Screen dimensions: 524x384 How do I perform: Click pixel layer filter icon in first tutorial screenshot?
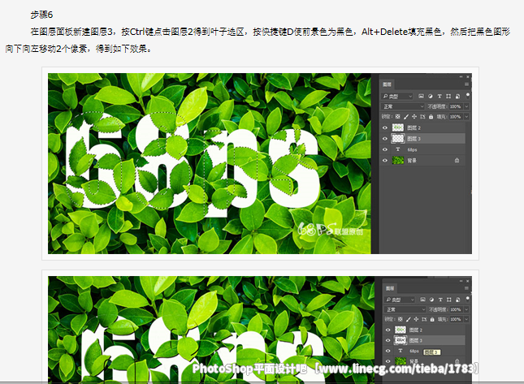tap(421, 96)
